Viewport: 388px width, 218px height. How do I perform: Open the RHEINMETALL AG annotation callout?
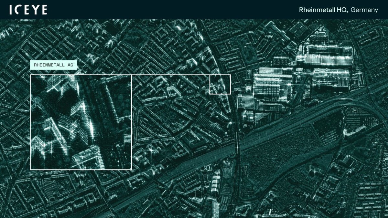54,65
